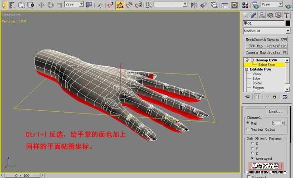This screenshot has width=293, height=178.
Task: Toggle Select and Manipulate tool
Action: tap(100, 5)
